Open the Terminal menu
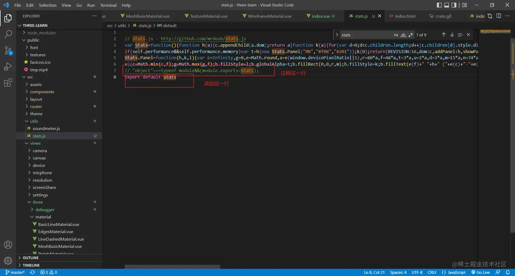 click(x=108, y=5)
